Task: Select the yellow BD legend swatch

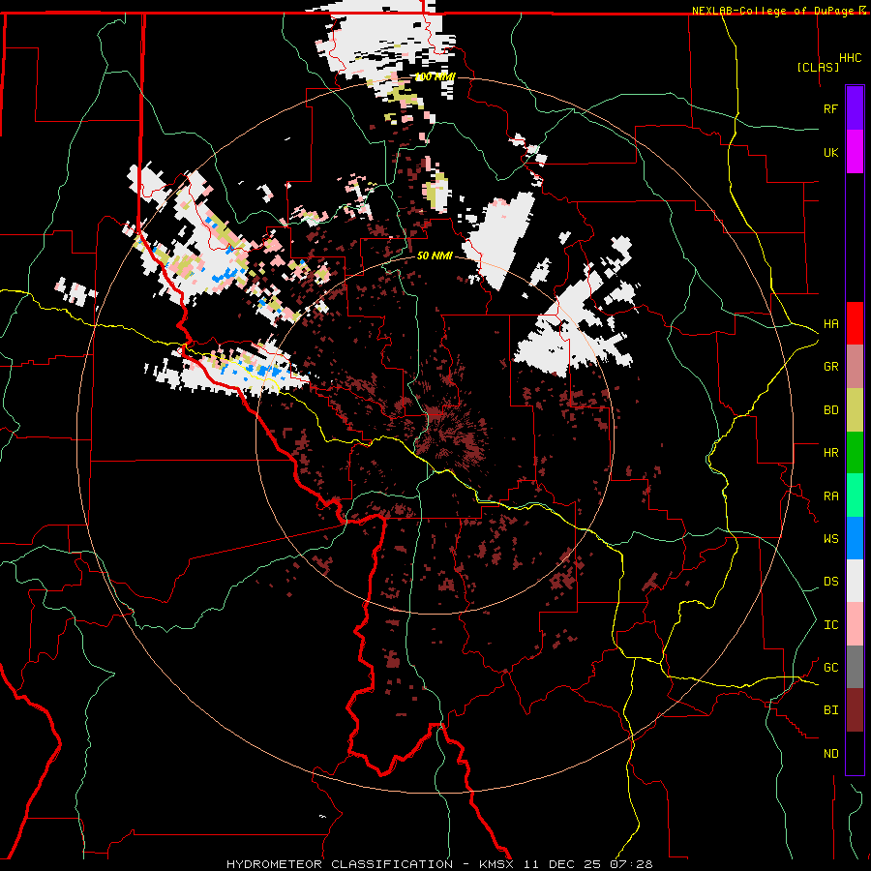Action: 855,410
